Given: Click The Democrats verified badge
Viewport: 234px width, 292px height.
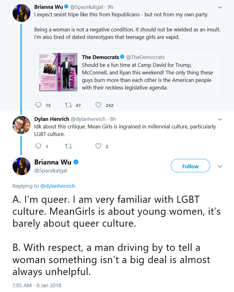Looking at the screenshot, I should coord(122,57).
